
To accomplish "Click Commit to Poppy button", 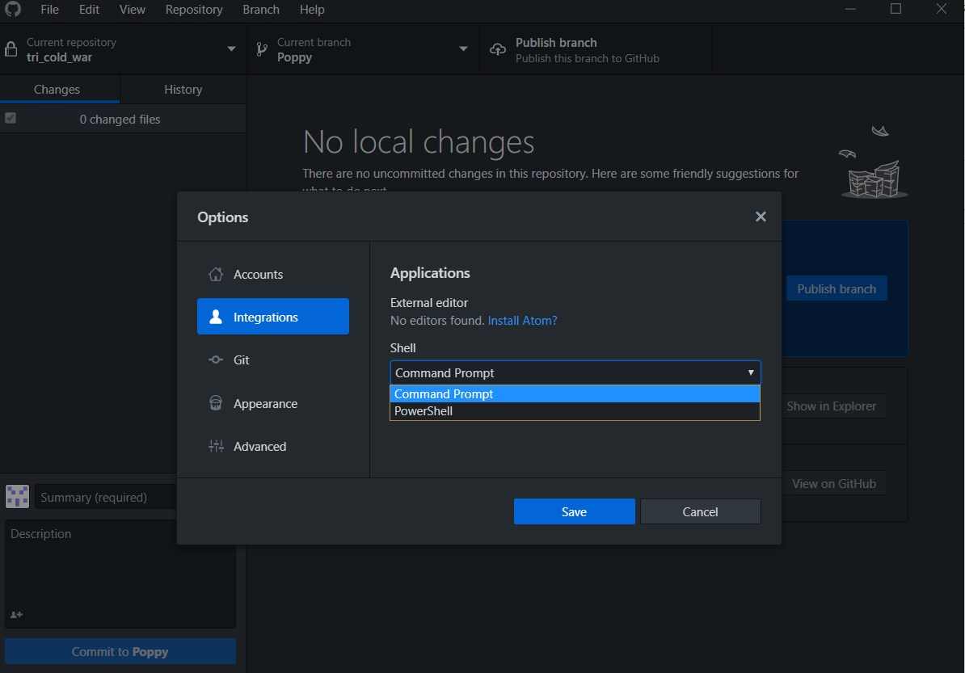I will point(120,651).
